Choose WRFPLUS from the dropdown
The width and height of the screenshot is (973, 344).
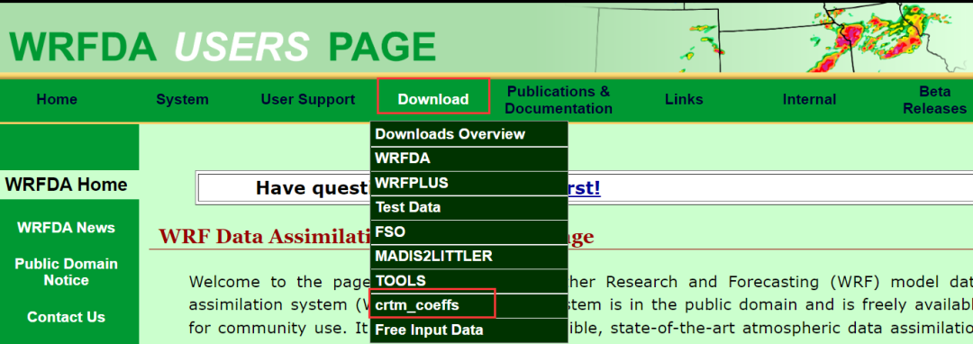click(469, 183)
